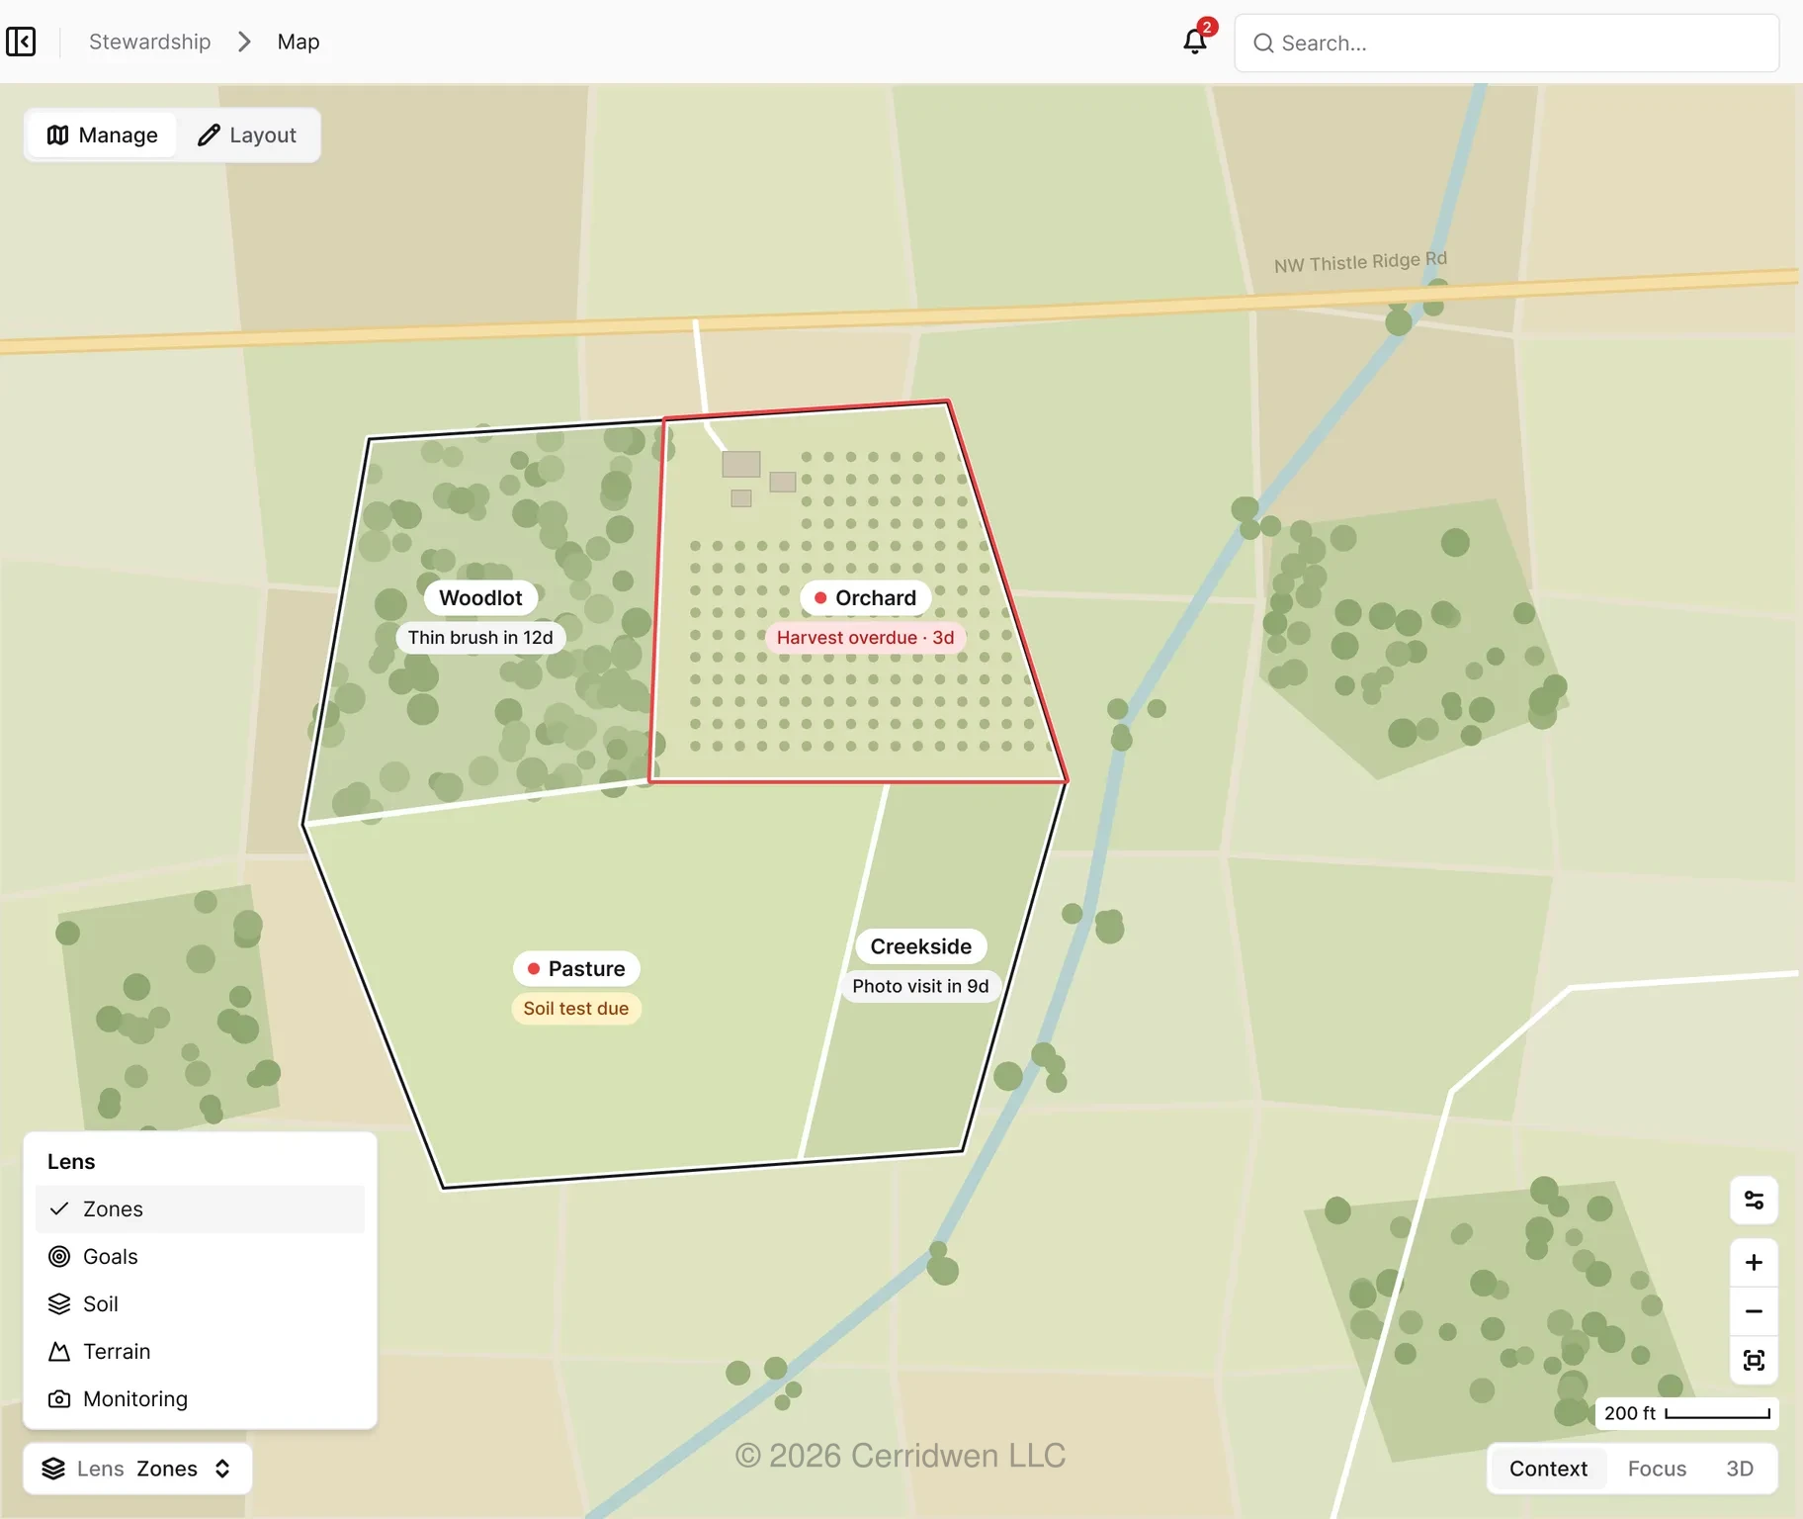Collapse the sidebar panel icon
The height and width of the screenshot is (1519, 1803).
[21, 42]
